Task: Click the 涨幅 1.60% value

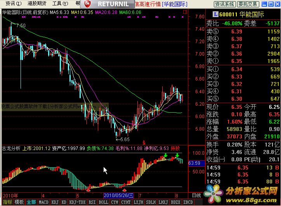Action: [x=234, y=122]
